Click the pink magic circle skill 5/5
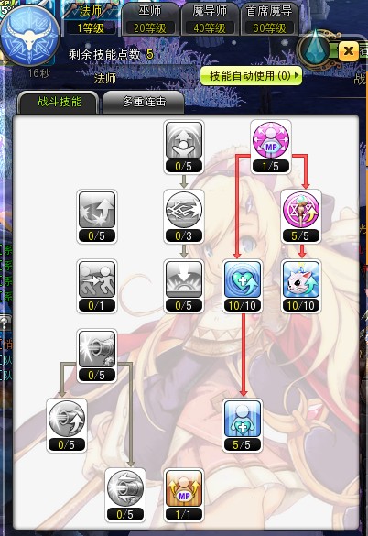 point(301,210)
